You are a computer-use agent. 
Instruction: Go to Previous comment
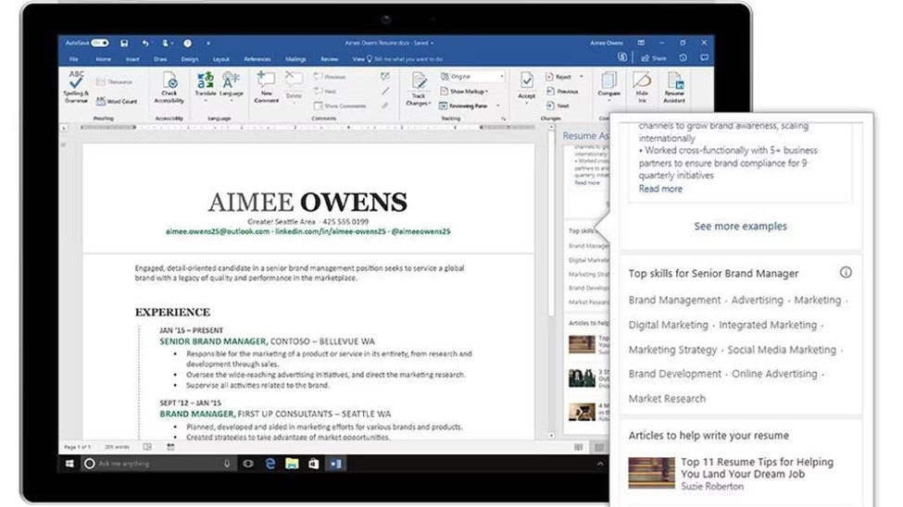click(330, 77)
